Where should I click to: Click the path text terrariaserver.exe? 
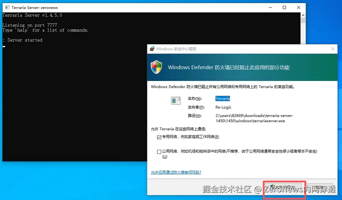tap(269, 121)
